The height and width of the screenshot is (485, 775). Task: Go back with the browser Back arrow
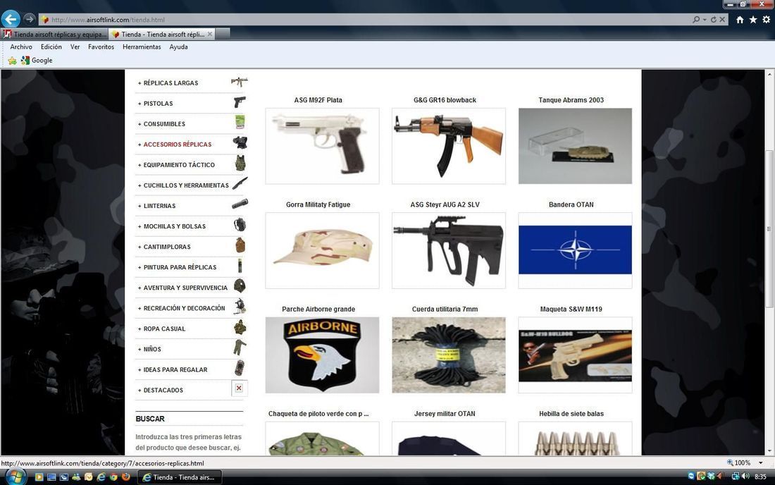point(11,19)
